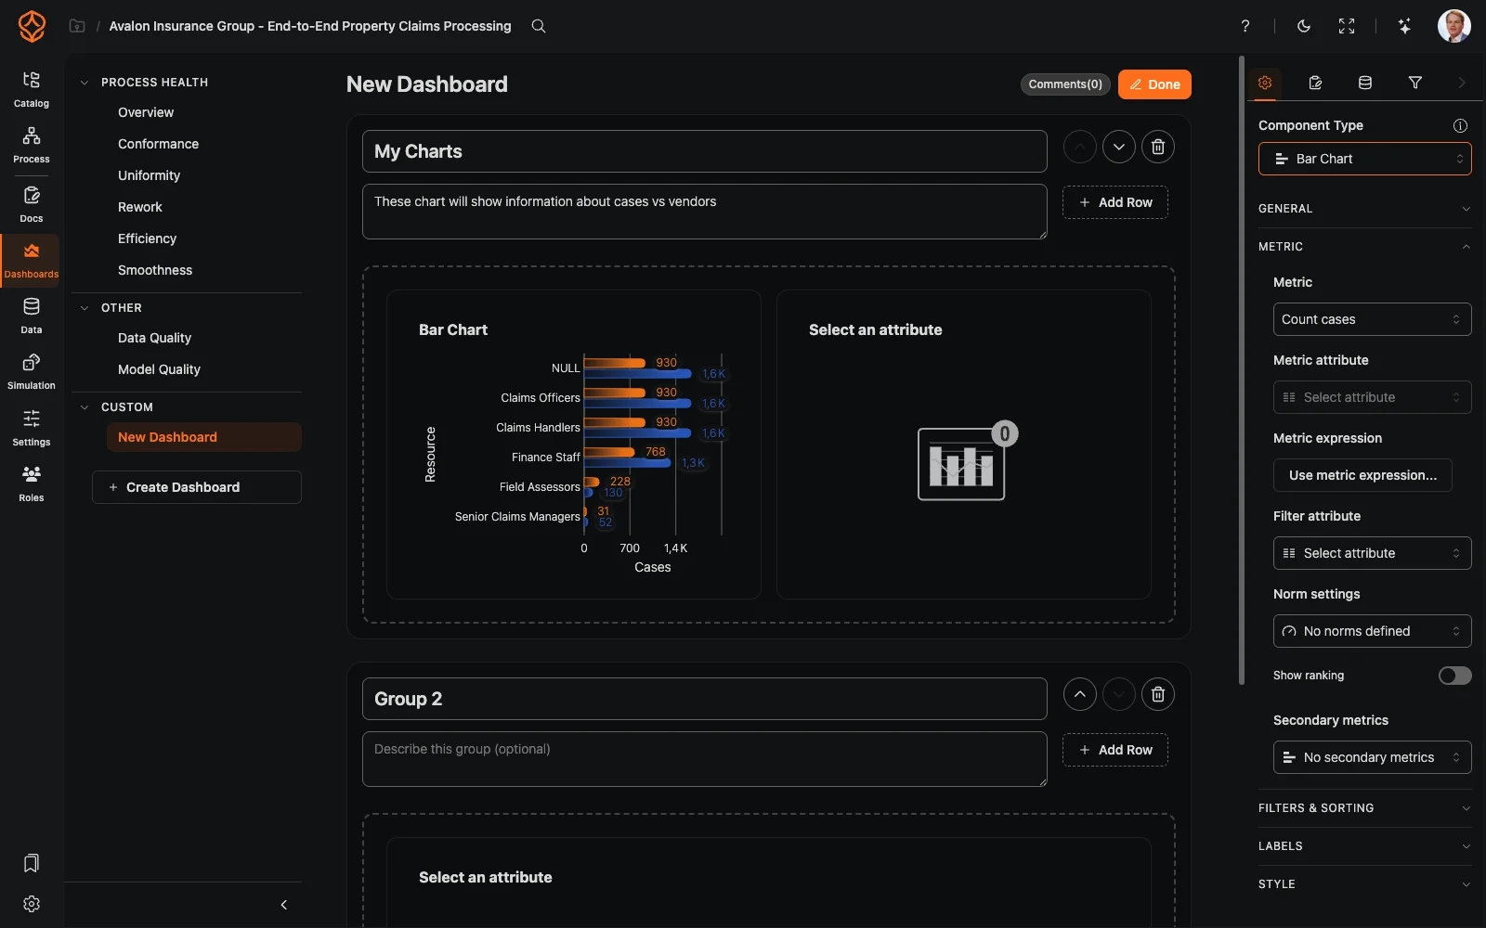Open Smoothness dashboard
Image resolution: width=1486 pixels, height=928 pixels.
[155, 270]
